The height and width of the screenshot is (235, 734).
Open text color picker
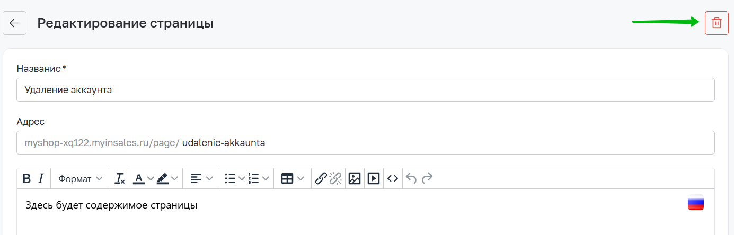[139, 178]
